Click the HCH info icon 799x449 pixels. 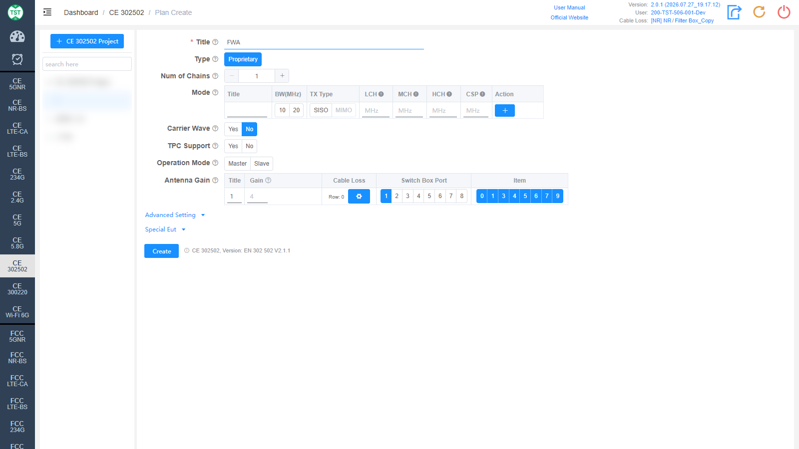[x=449, y=94]
